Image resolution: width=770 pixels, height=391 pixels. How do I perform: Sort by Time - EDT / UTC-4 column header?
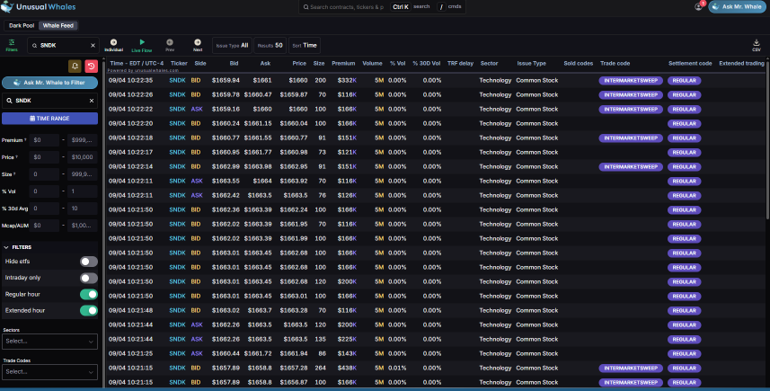point(137,63)
